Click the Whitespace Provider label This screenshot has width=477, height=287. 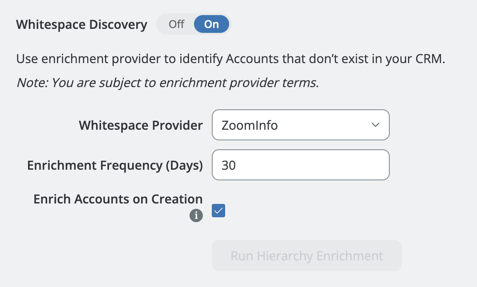tap(141, 126)
